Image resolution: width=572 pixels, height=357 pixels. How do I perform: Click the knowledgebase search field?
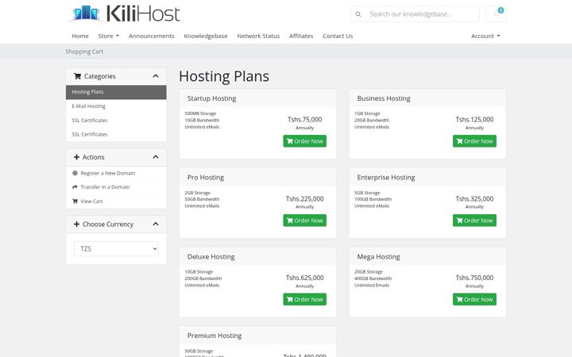pyautogui.click(x=415, y=13)
